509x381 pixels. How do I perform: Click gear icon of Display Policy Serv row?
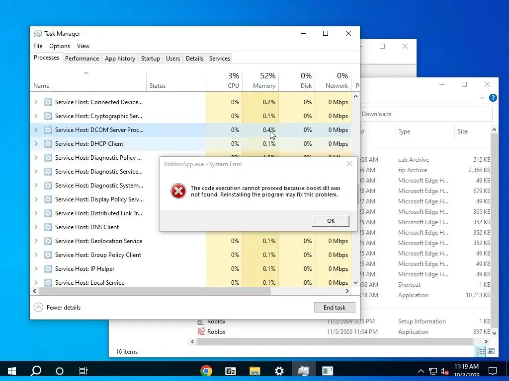48,199
